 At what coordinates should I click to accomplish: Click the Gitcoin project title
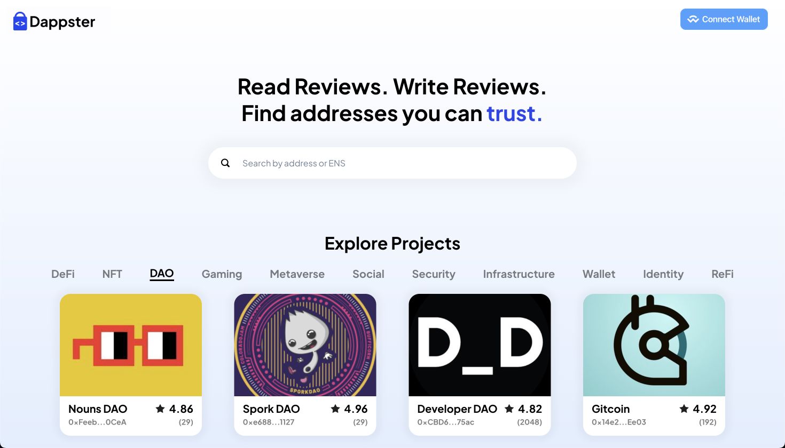pos(611,409)
